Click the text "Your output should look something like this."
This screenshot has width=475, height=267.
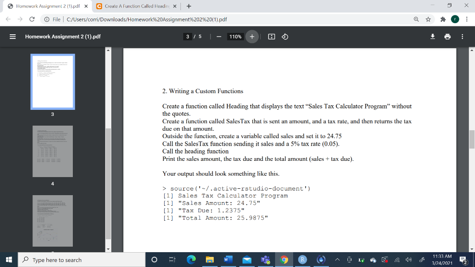221,174
